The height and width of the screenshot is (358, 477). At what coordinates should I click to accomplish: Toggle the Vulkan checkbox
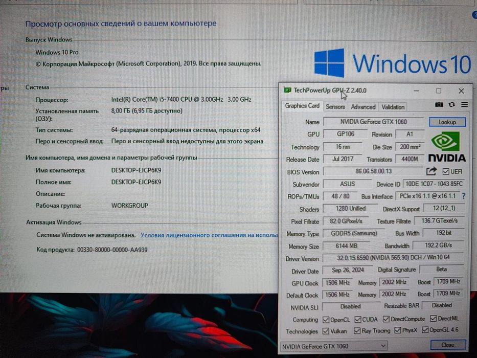coord(326,331)
